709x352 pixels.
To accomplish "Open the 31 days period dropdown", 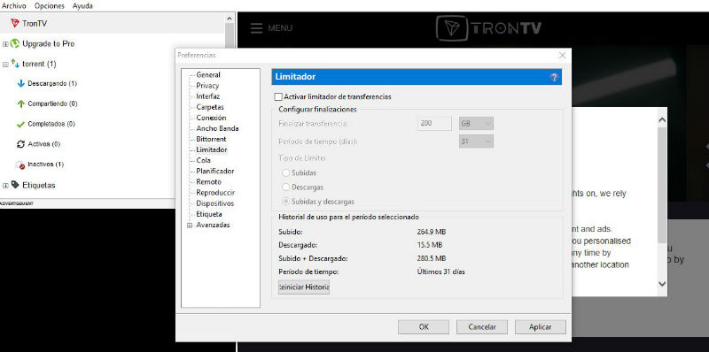I will click(x=476, y=142).
